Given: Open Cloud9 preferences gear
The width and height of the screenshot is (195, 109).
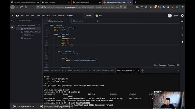Looking at the screenshot, I should [182, 15].
